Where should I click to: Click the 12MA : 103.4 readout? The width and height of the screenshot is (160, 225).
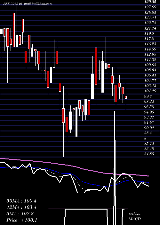pyautogui.click(x=21, y=207)
